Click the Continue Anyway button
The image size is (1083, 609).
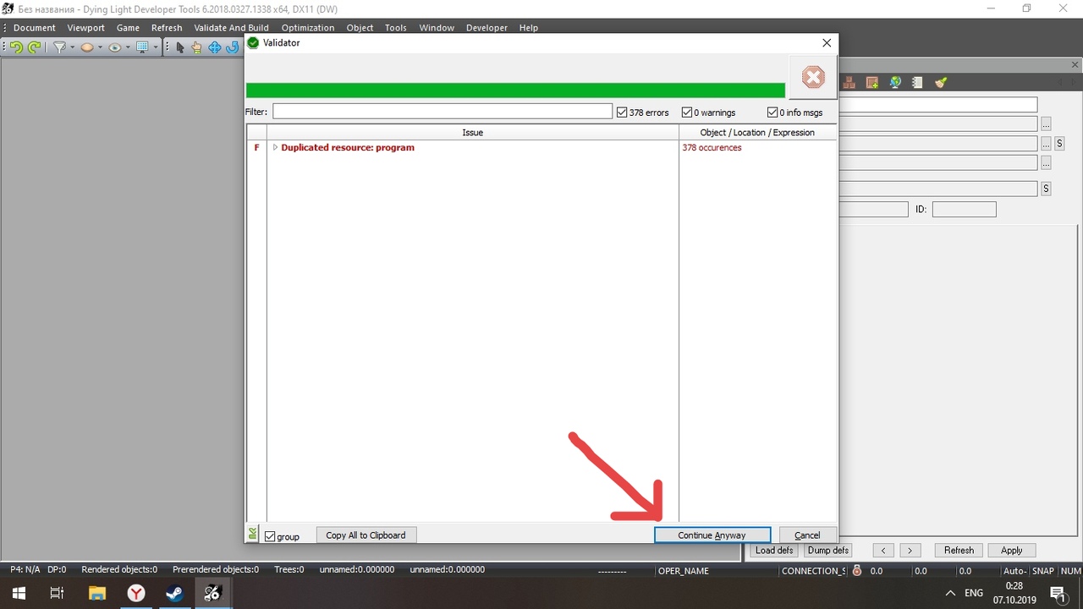(712, 535)
